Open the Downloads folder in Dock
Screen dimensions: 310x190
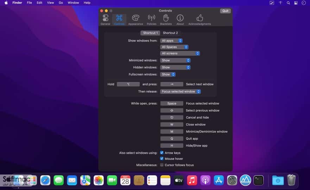point(278,180)
